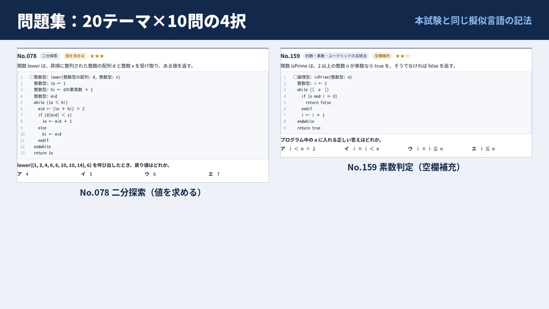The image size is (549, 309).
Task: Click the description starting 関数 lower は
Action: tap(106, 66)
